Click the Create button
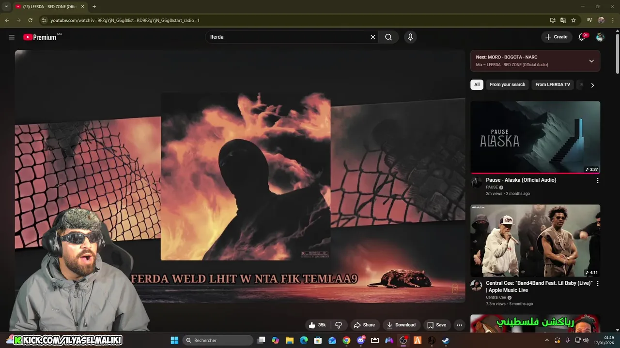This screenshot has height=348, width=620. [556, 37]
